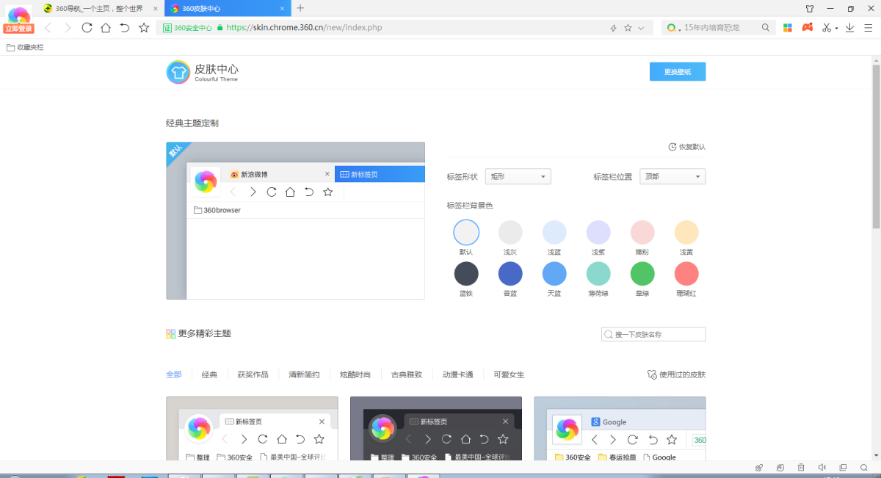881x478 pixels.
Task: Click the home button in browser toolbar
Action: 106,28
